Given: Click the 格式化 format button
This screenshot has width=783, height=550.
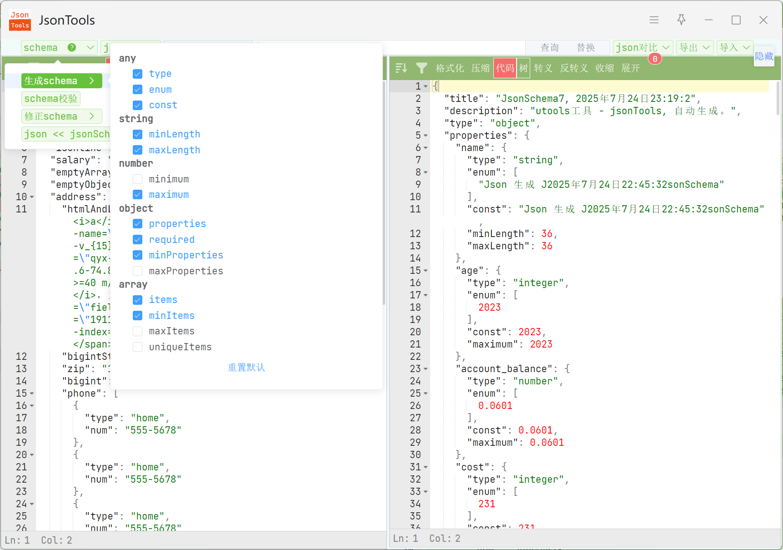Looking at the screenshot, I should pos(450,68).
